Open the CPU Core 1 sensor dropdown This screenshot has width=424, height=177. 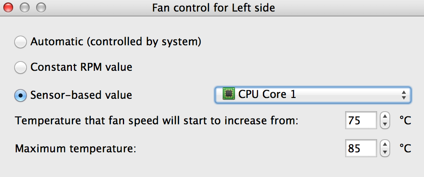312,95
